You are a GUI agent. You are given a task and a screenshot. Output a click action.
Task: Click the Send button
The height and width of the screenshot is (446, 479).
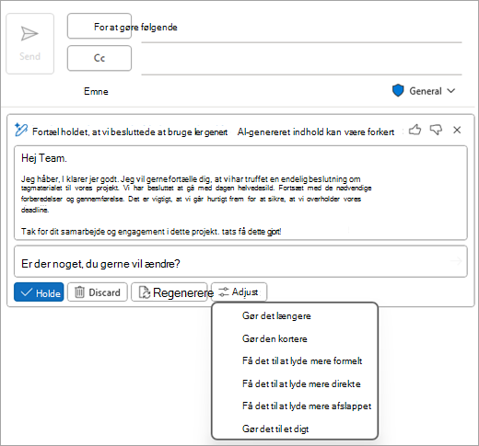[30, 43]
